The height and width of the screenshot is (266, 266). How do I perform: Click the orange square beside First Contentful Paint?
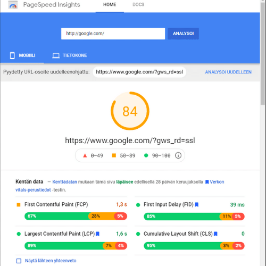pos(19,205)
